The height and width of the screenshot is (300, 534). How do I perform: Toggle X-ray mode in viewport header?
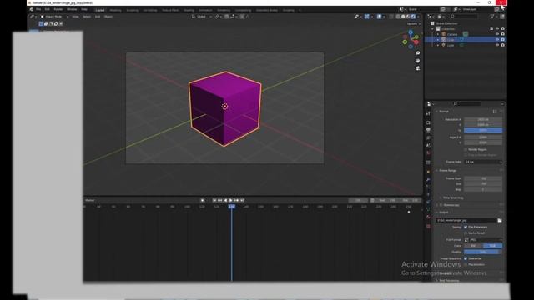pyautogui.click(x=391, y=17)
